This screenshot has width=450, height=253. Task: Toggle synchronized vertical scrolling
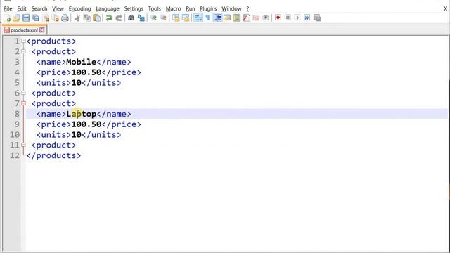coord(176,18)
